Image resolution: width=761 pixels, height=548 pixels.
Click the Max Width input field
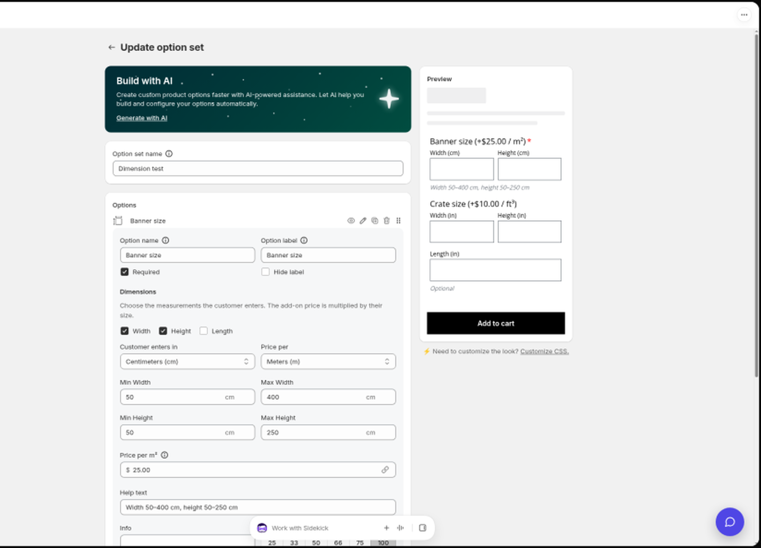pos(328,397)
